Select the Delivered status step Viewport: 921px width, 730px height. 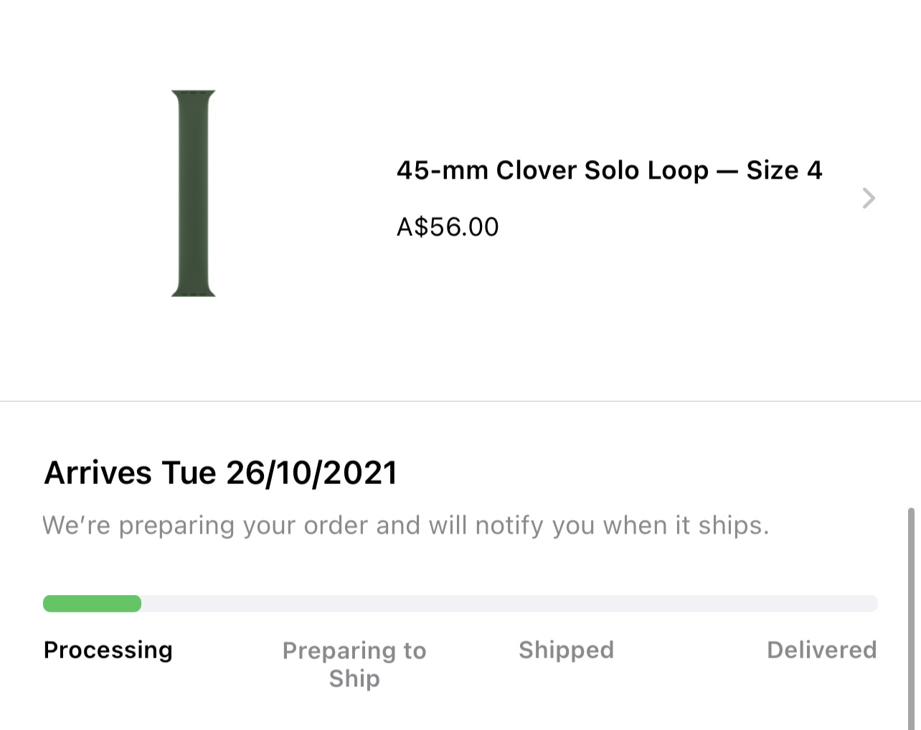coord(821,650)
